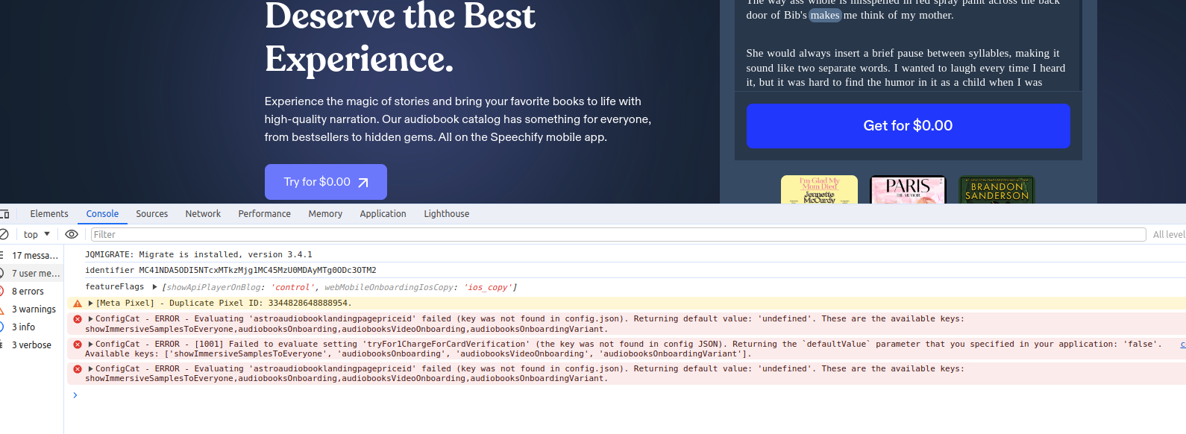
Task: Open the Performance tab
Action: (265, 214)
